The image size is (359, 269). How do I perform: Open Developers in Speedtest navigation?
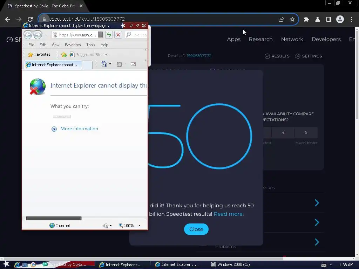326,39
